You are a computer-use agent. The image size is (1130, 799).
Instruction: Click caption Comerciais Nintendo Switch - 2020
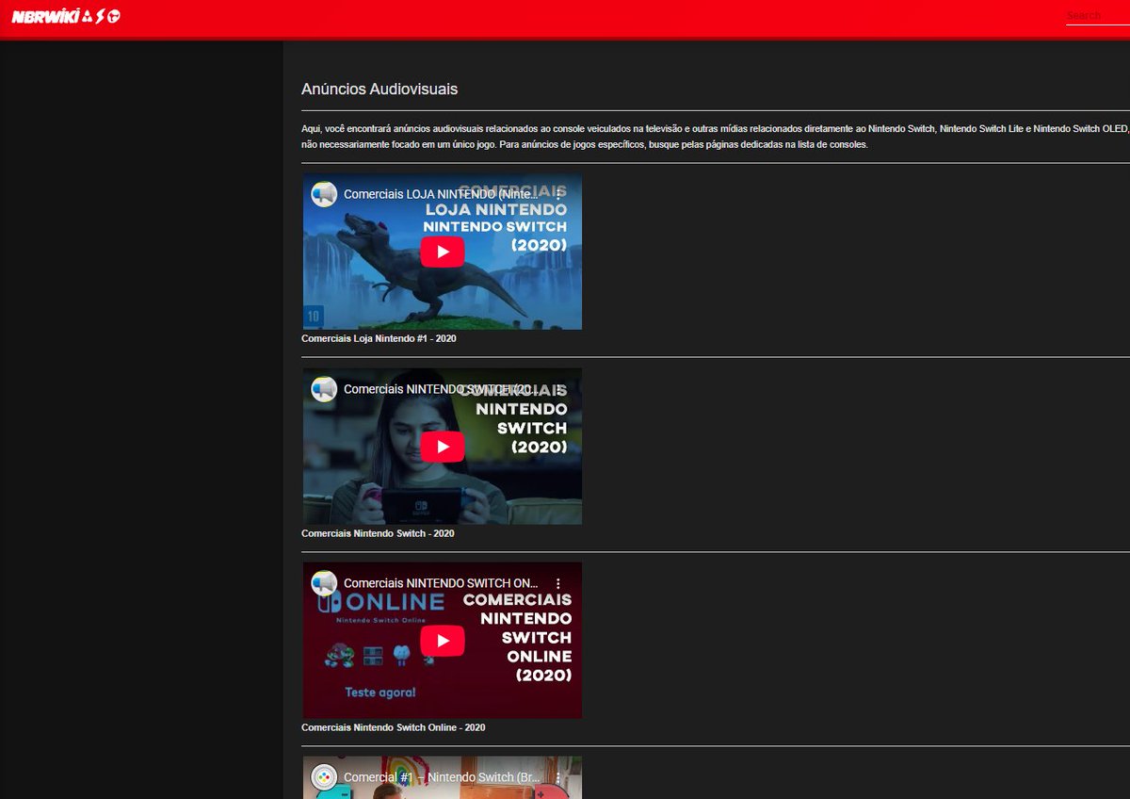378,533
